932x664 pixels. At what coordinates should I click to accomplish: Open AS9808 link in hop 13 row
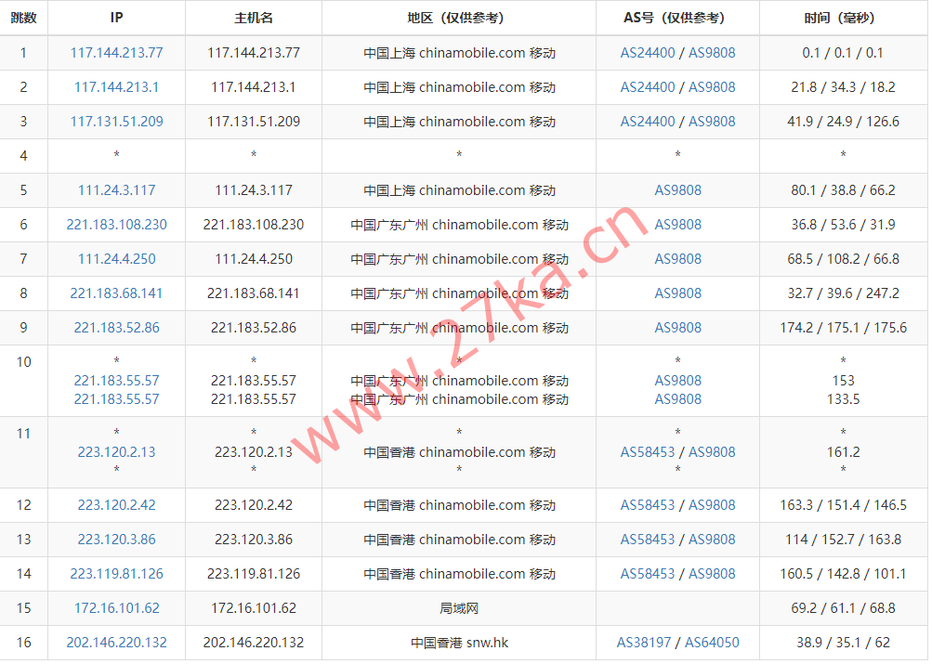(712, 540)
